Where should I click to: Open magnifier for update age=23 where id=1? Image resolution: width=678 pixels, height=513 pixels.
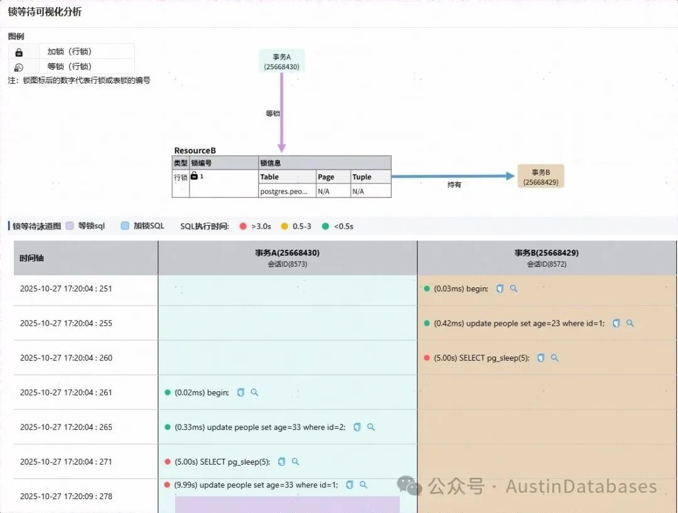(630, 323)
